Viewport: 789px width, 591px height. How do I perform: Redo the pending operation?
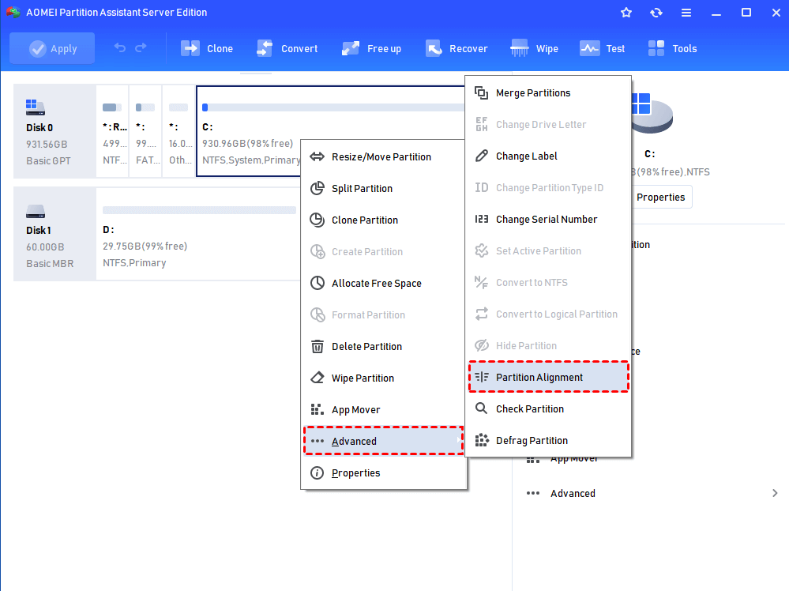[141, 48]
